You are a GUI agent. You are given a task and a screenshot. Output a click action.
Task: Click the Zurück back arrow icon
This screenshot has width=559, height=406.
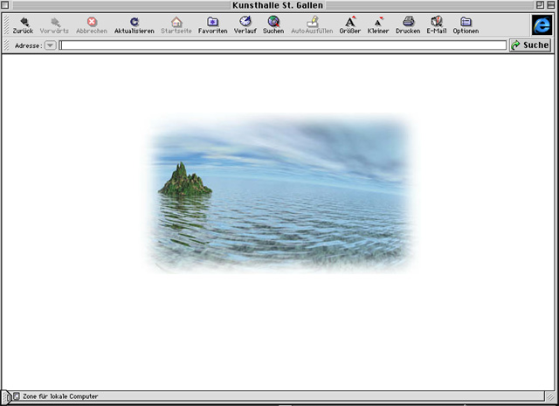(x=23, y=21)
